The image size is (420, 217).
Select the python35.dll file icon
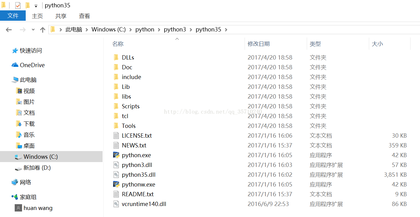[x=116, y=175]
